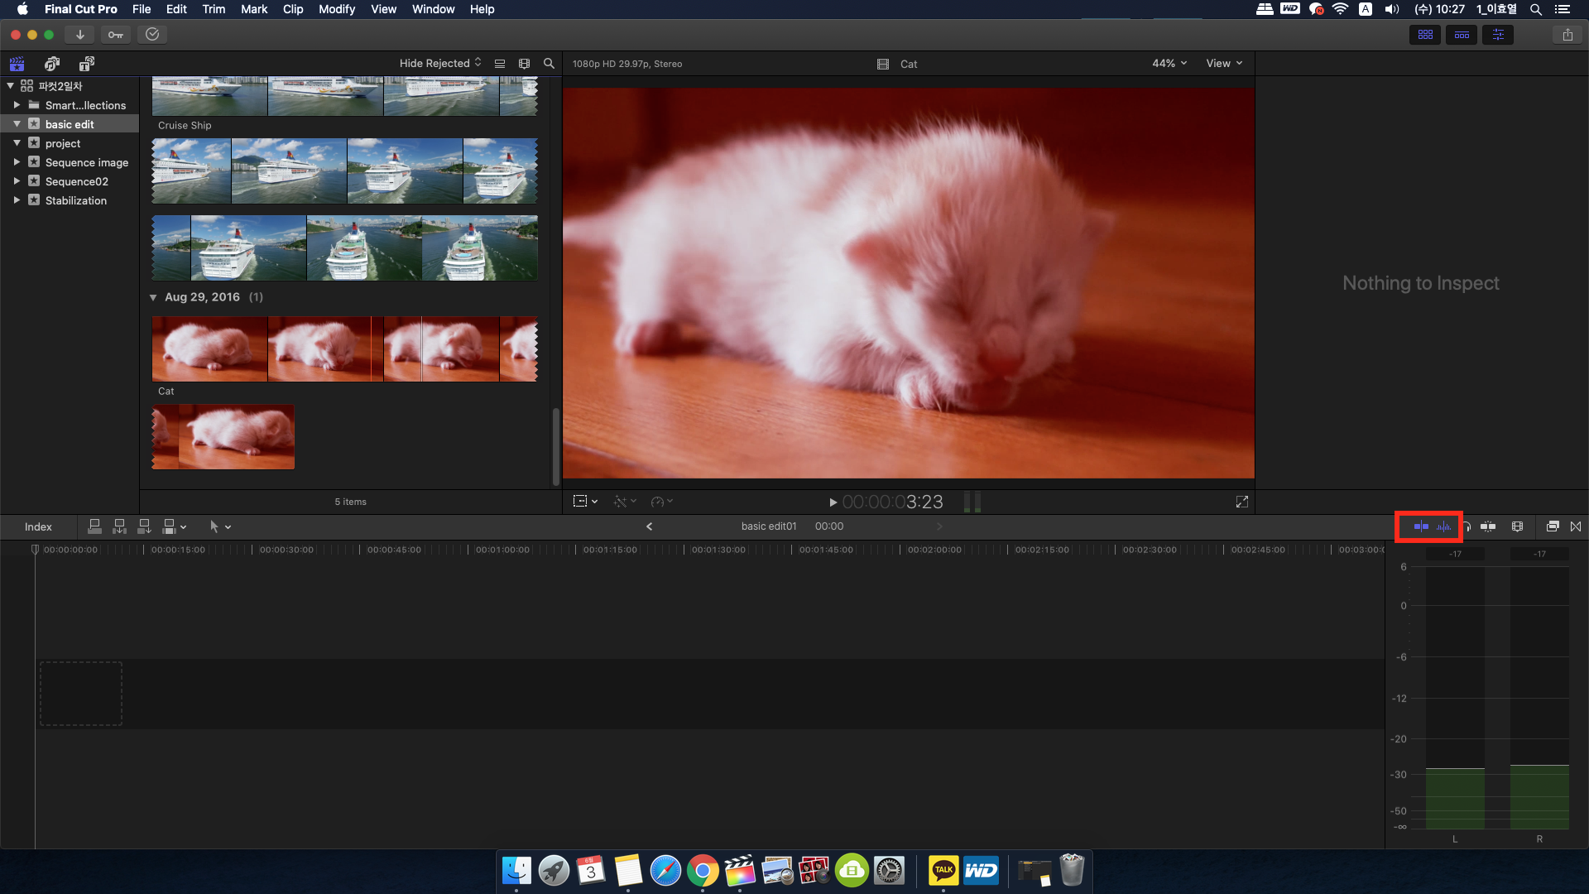The height and width of the screenshot is (894, 1589).
Task: Click the timeline playhead at 00:00:00:00
Action: click(x=35, y=550)
